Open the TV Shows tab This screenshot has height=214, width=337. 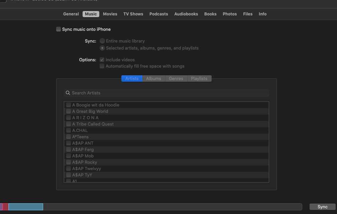tap(133, 14)
